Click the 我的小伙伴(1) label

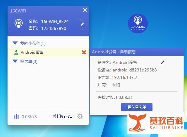(33, 43)
